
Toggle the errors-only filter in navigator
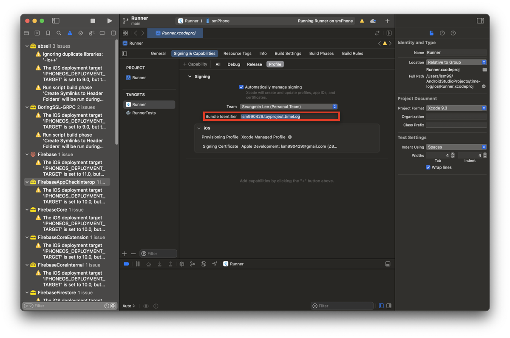coord(113,306)
